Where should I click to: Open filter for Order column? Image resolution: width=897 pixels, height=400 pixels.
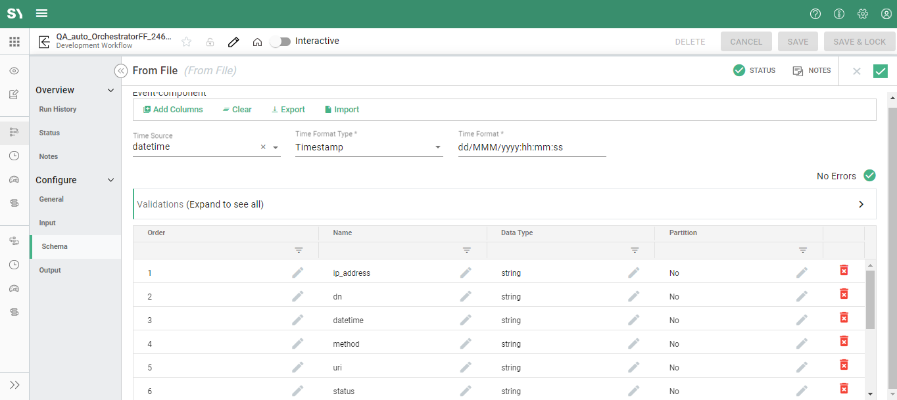pyautogui.click(x=299, y=250)
